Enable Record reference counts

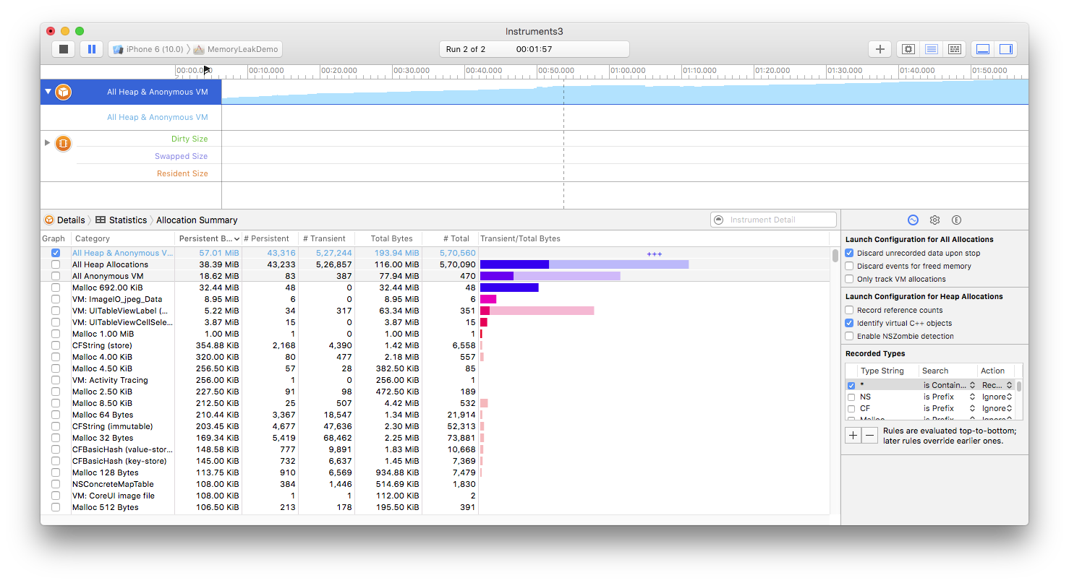click(850, 310)
